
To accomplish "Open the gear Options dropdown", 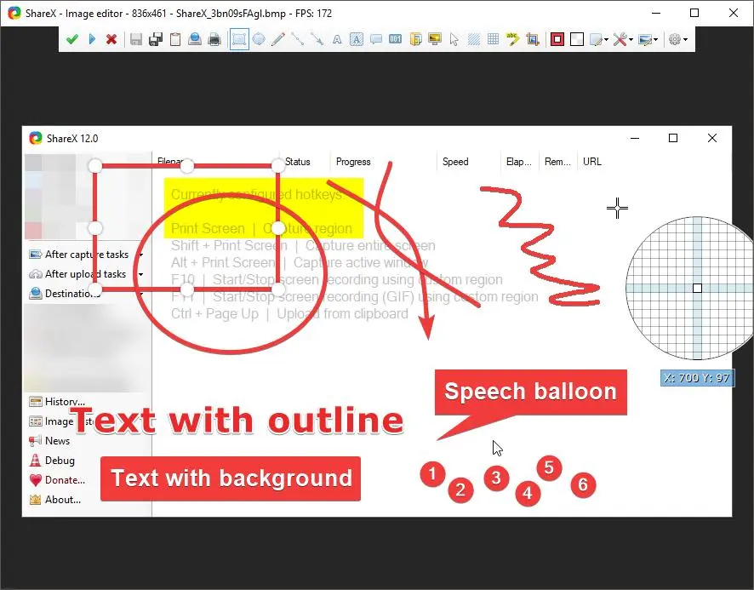I will click(678, 39).
